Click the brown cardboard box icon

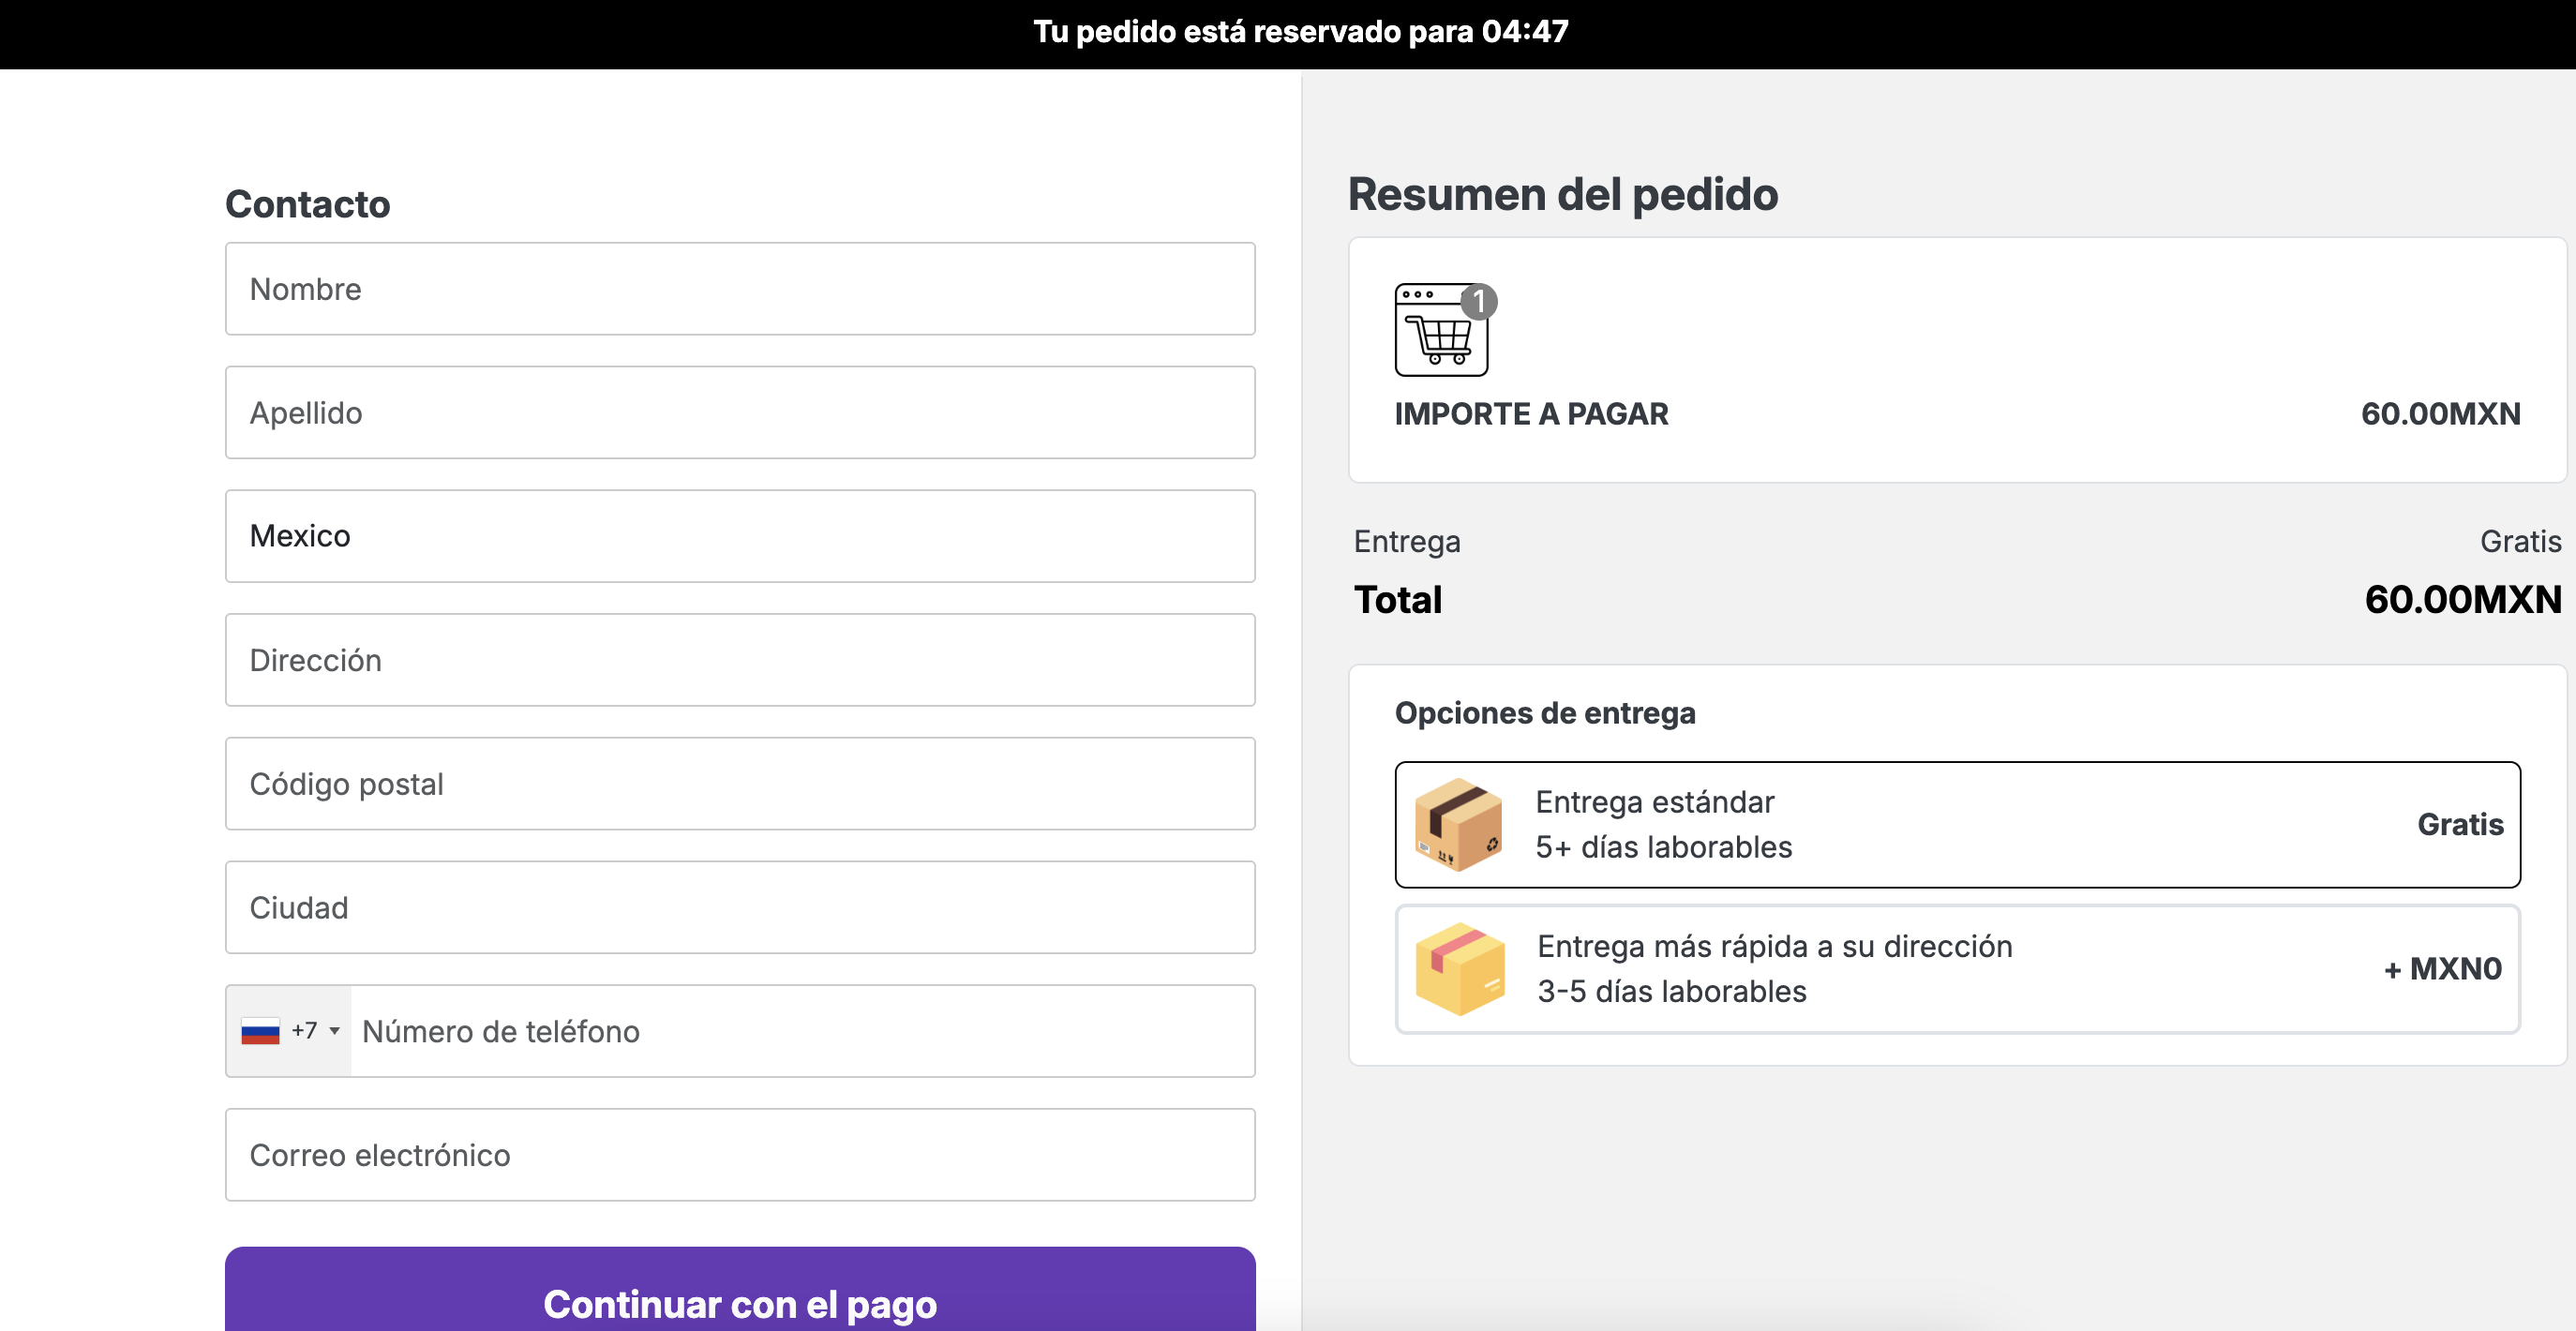pyautogui.click(x=1459, y=825)
